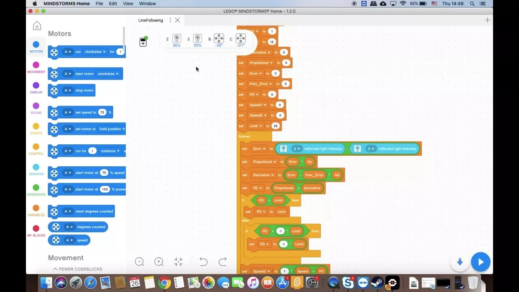The image size is (519, 292).
Task: Click the motor speed reporter block
Action: (x=69, y=240)
